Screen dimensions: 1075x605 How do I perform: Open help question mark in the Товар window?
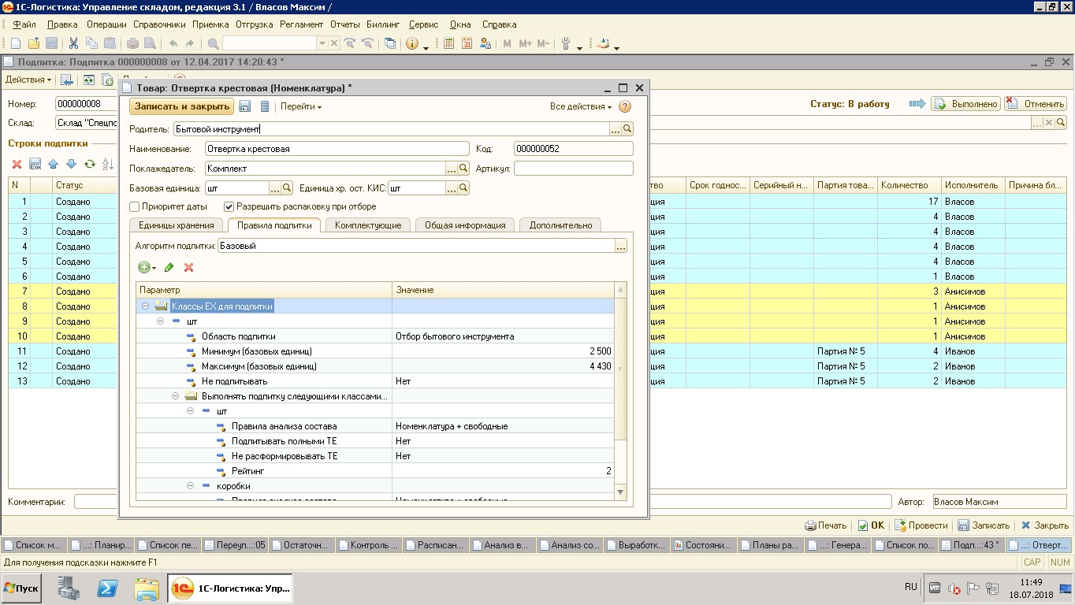click(625, 106)
